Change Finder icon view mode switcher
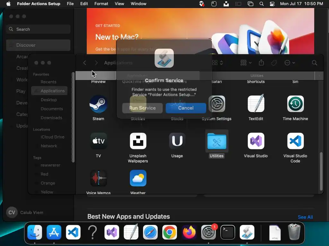This screenshot has height=246, width=329. 217,63
